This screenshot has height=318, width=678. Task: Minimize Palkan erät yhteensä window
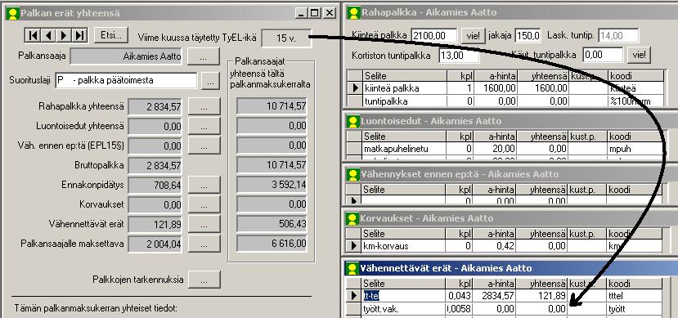pos(302,13)
